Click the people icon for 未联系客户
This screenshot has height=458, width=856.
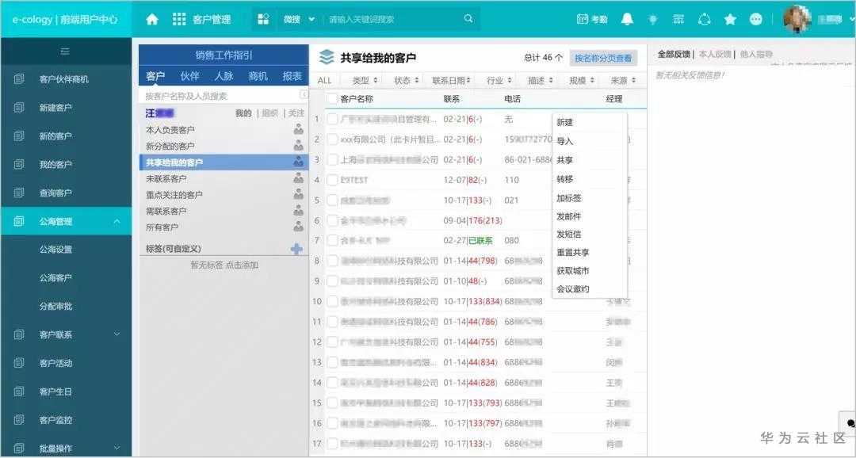click(298, 178)
